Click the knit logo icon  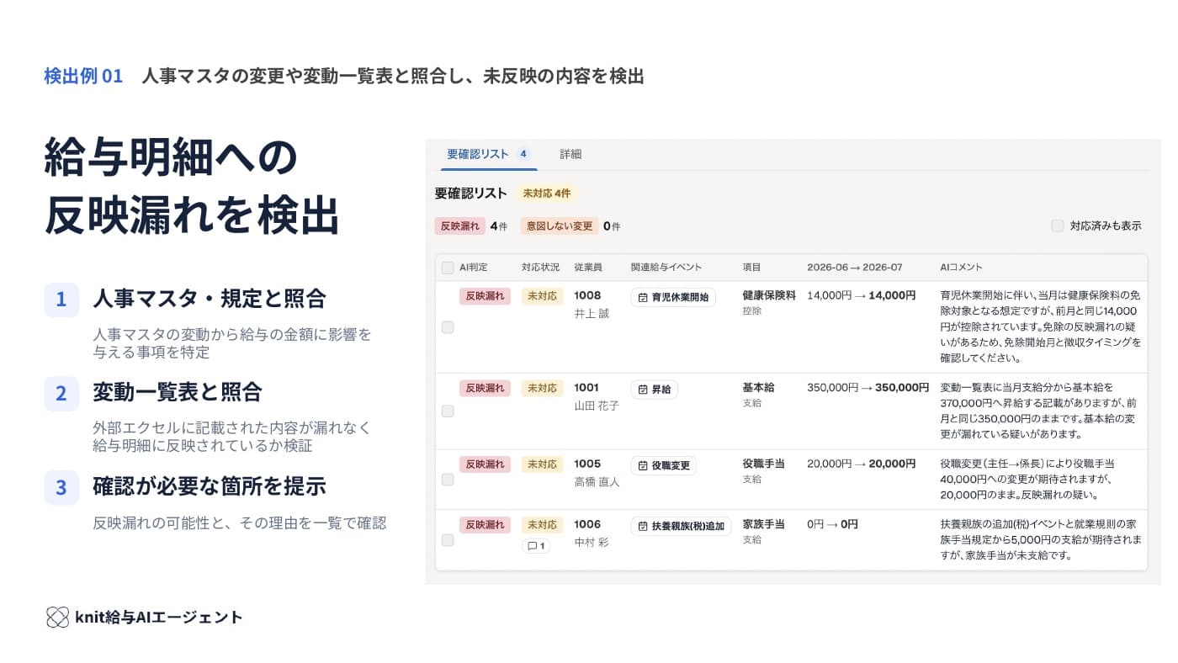[x=57, y=618]
